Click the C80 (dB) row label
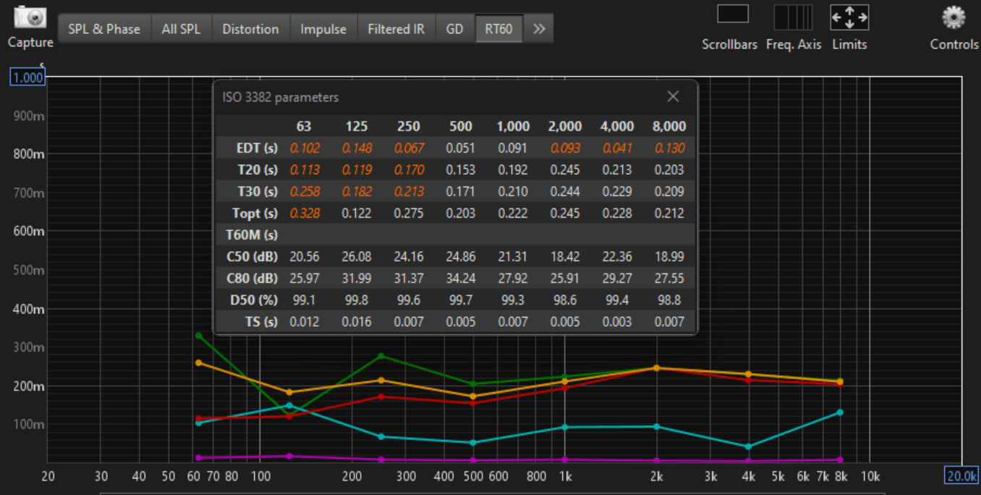 coord(252,278)
